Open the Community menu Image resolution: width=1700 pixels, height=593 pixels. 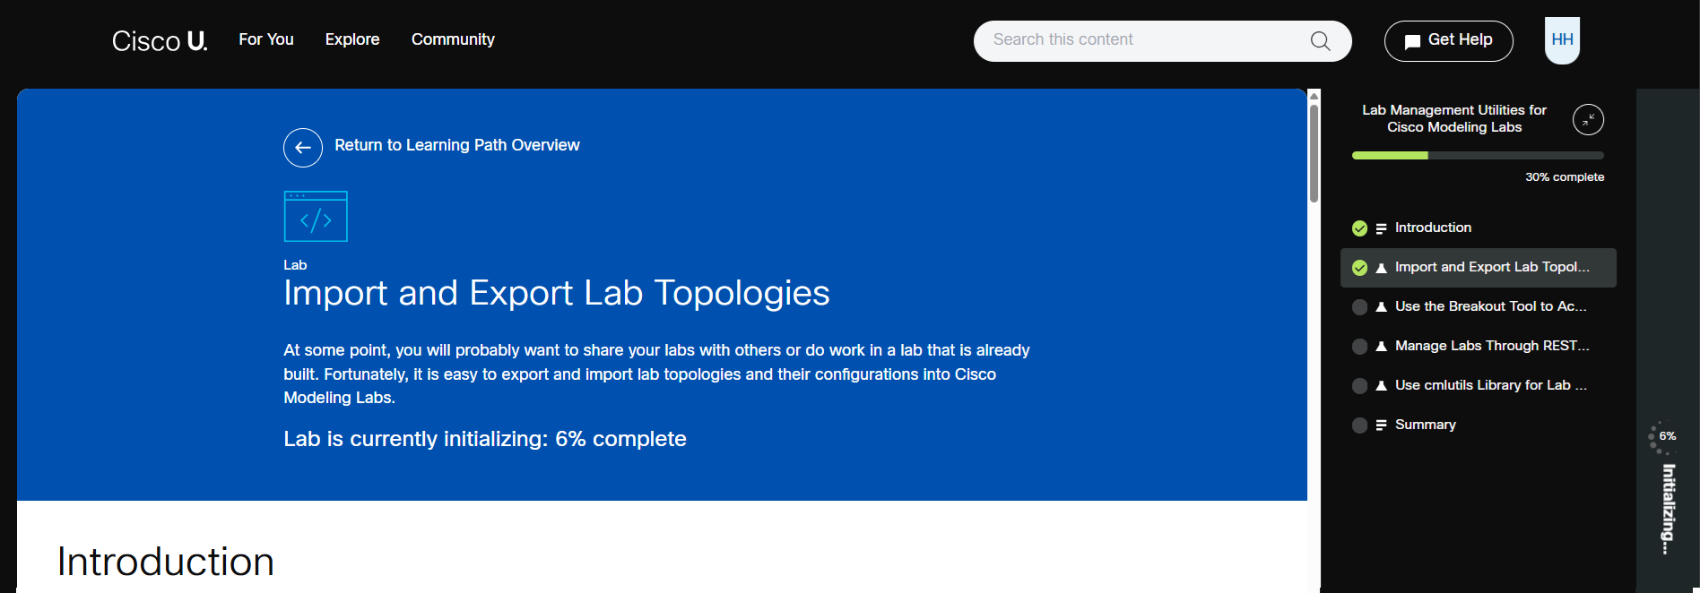pyautogui.click(x=453, y=39)
